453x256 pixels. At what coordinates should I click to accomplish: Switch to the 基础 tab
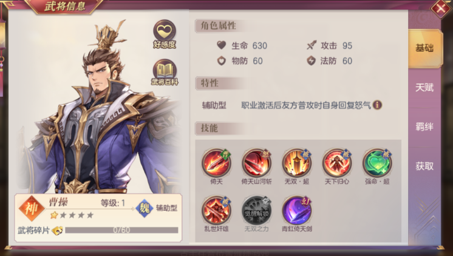pyautogui.click(x=424, y=48)
